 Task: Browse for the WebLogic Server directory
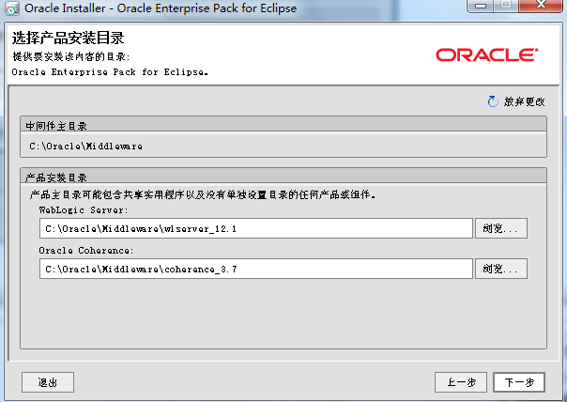[x=501, y=228]
